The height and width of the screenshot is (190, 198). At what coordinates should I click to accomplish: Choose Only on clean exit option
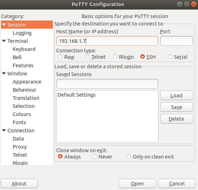(x=129, y=157)
